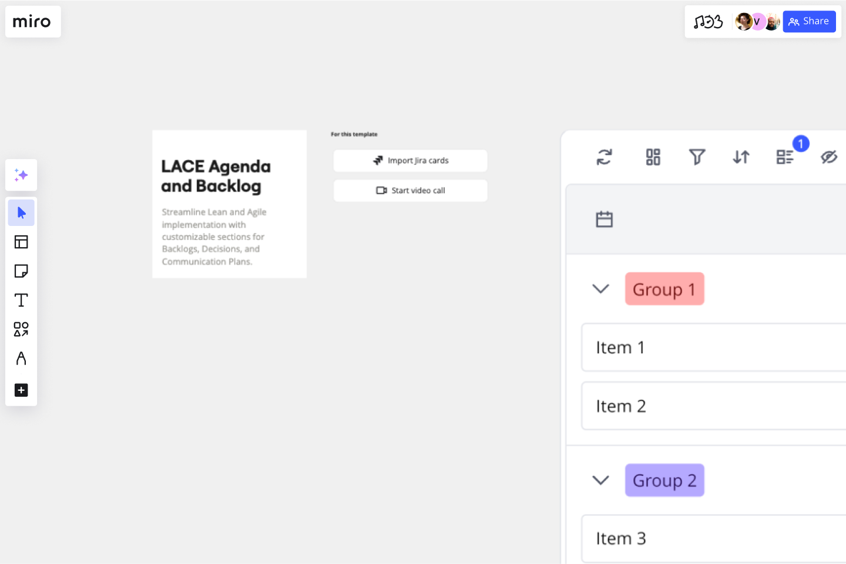Click the Import Jira cards button

[x=410, y=160]
